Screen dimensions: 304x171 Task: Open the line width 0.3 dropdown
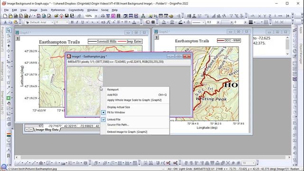(x=218, y=22)
